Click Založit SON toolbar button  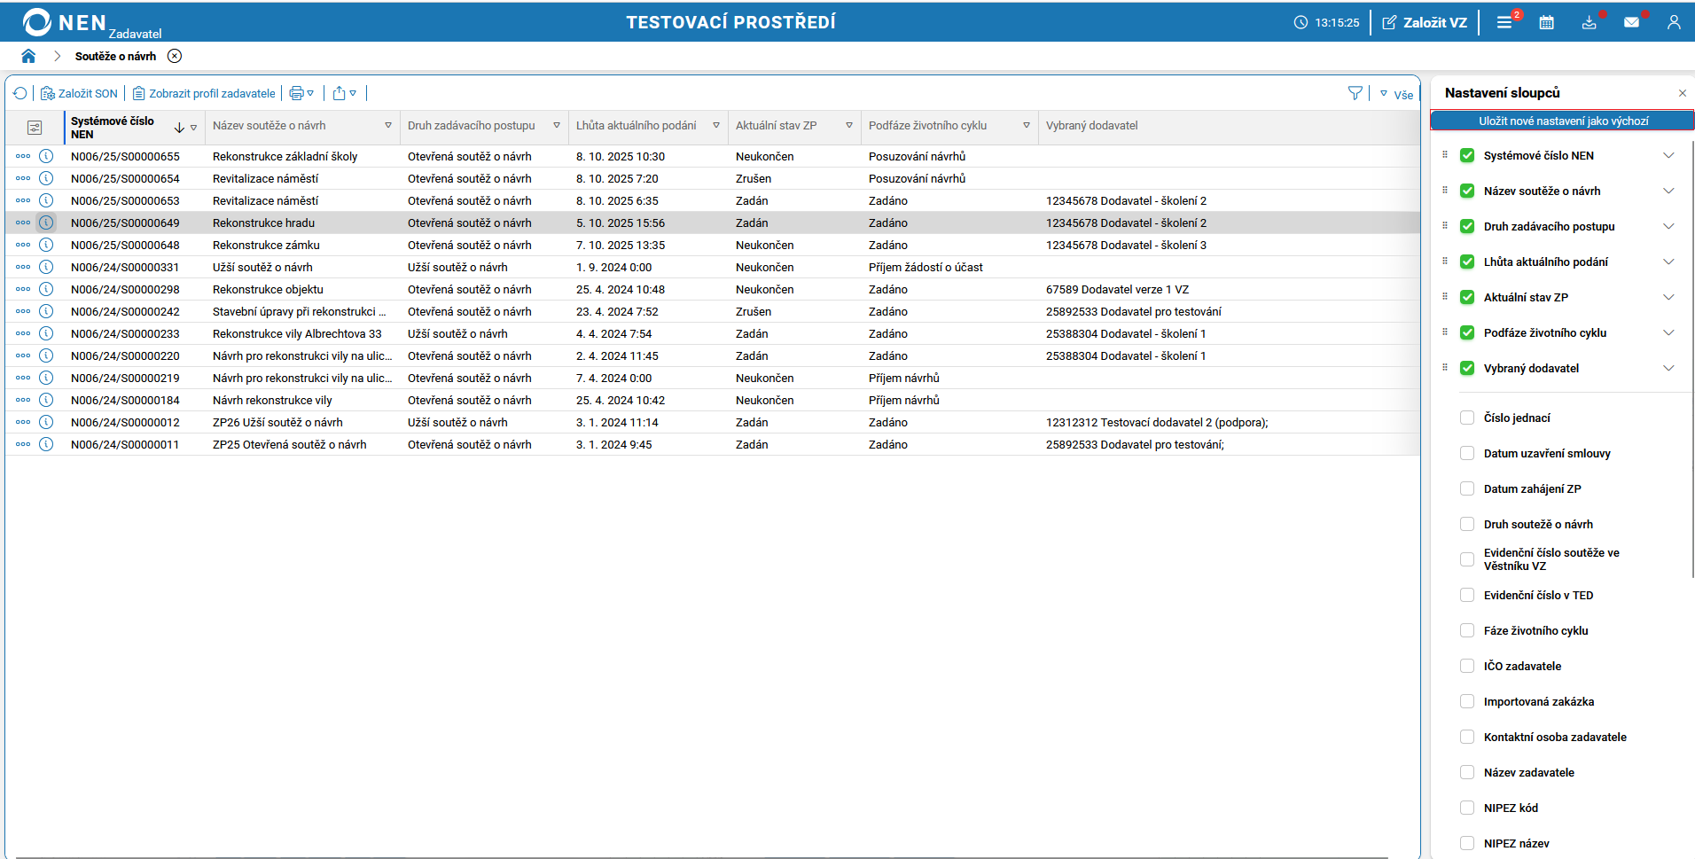click(x=79, y=93)
